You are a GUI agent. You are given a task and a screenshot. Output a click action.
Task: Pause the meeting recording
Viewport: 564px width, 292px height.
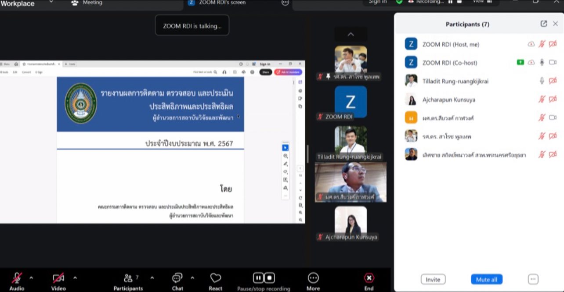pos(258,278)
